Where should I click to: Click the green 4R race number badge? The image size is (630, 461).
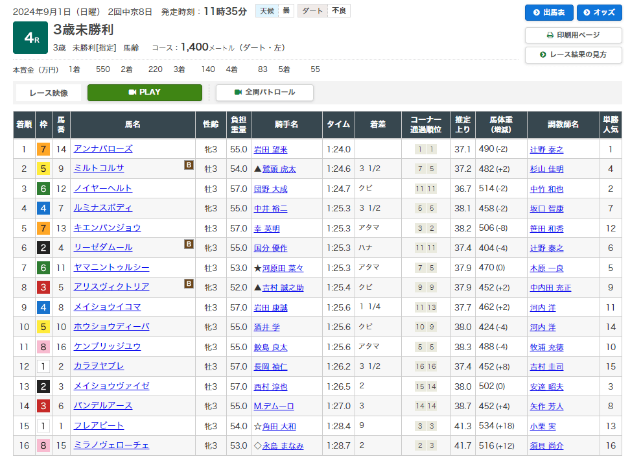click(30, 38)
